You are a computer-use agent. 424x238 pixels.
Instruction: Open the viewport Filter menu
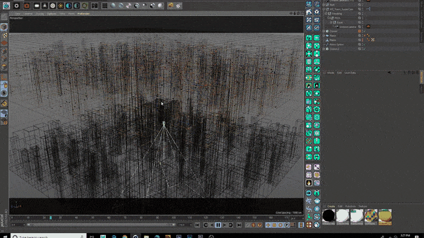[62, 13]
